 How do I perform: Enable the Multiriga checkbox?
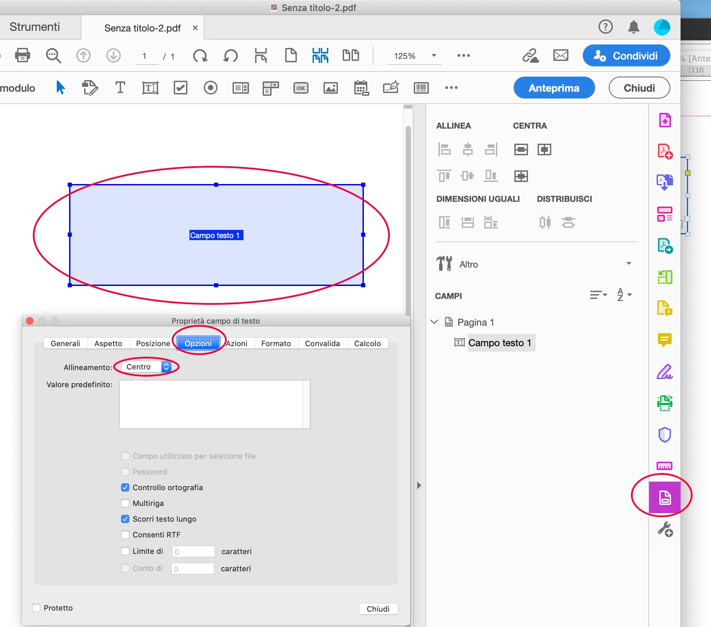(x=125, y=503)
